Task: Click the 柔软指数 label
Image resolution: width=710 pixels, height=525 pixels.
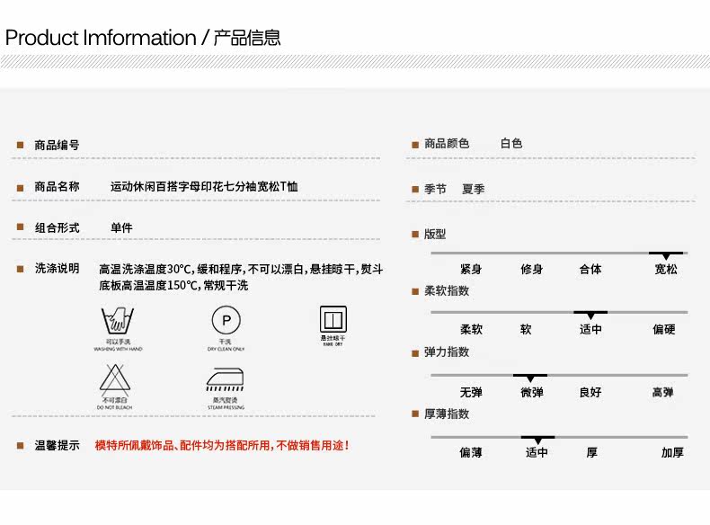Action: click(447, 290)
